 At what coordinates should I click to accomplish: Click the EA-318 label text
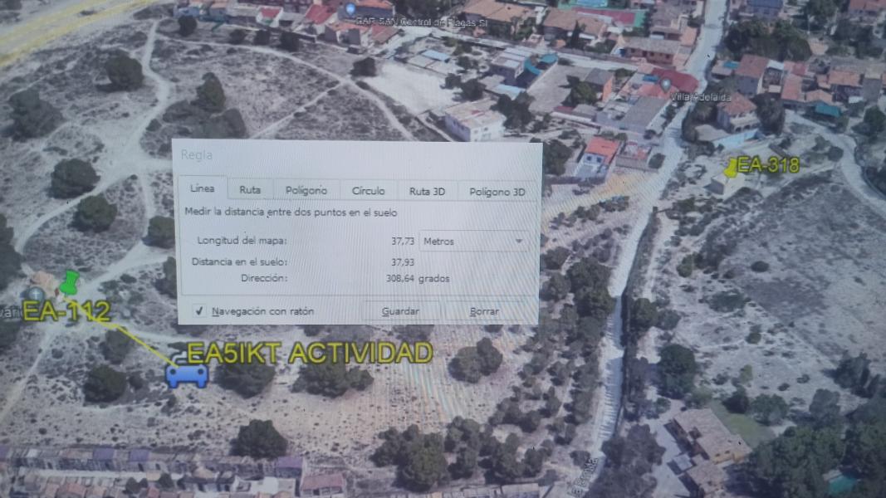(768, 164)
